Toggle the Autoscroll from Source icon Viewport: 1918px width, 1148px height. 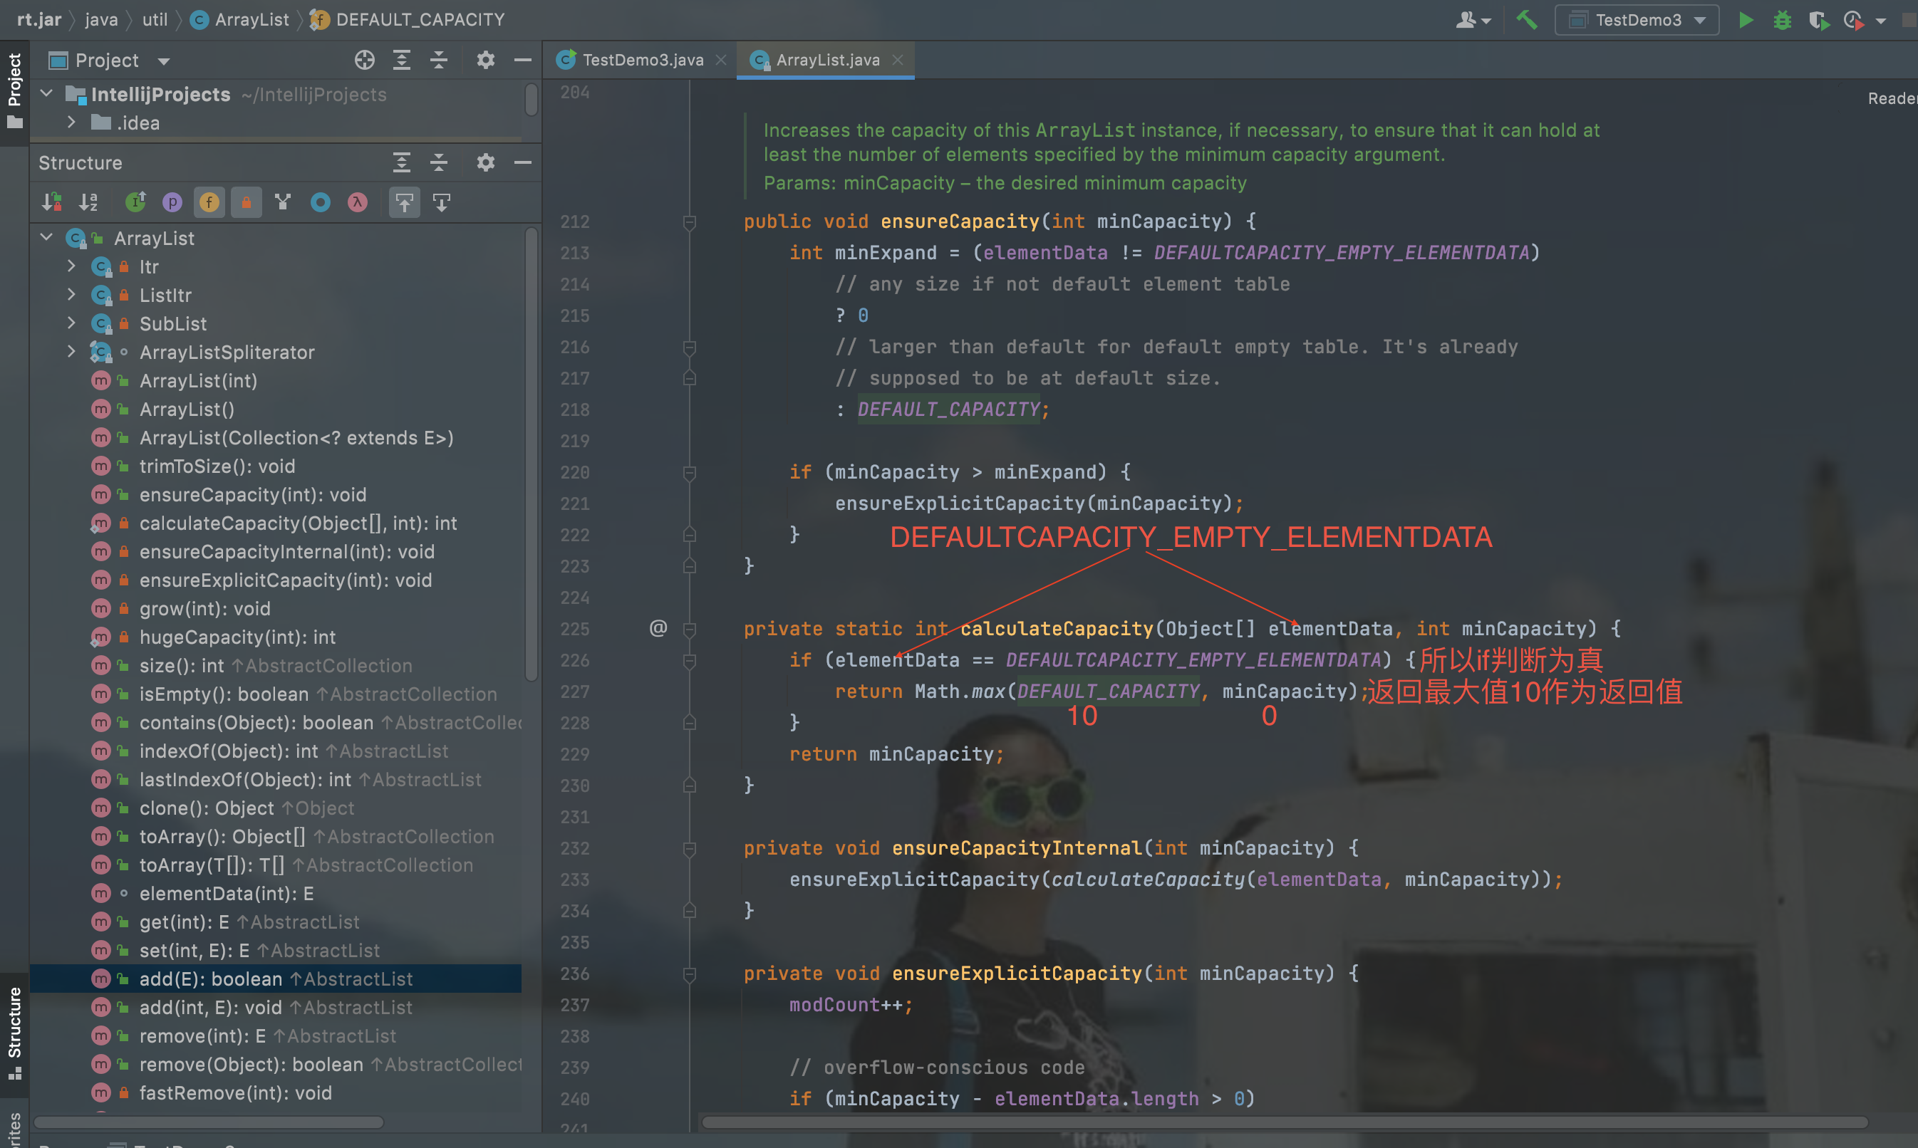[x=442, y=203]
